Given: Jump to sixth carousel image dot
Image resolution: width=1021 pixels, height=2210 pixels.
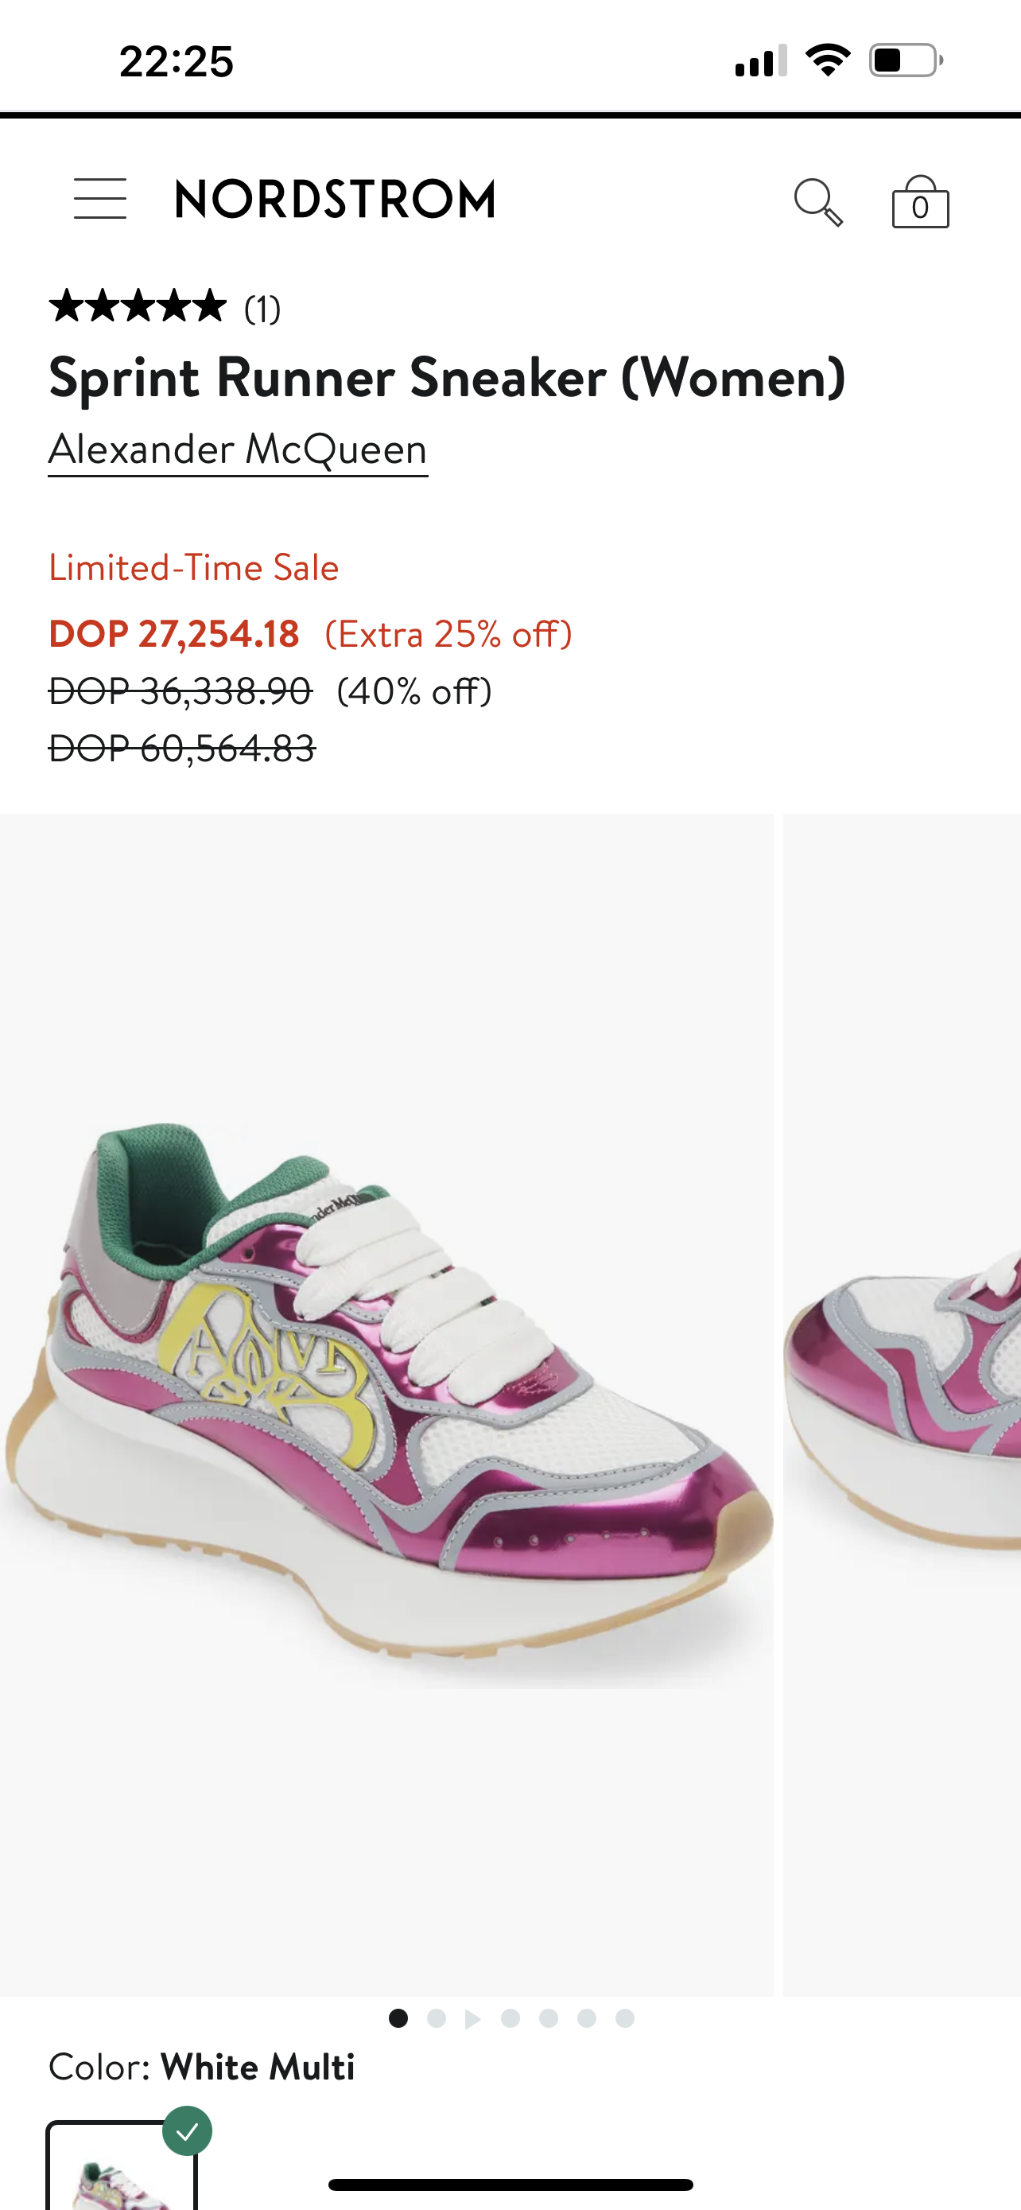Looking at the screenshot, I should (586, 2017).
